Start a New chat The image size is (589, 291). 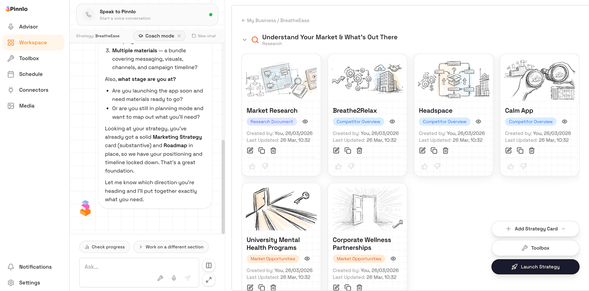(204, 36)
